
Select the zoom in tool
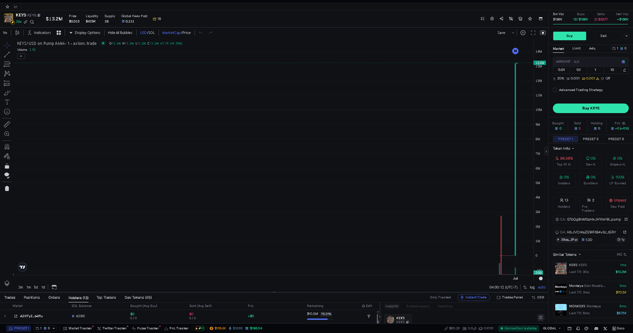[x=7, y=134]
